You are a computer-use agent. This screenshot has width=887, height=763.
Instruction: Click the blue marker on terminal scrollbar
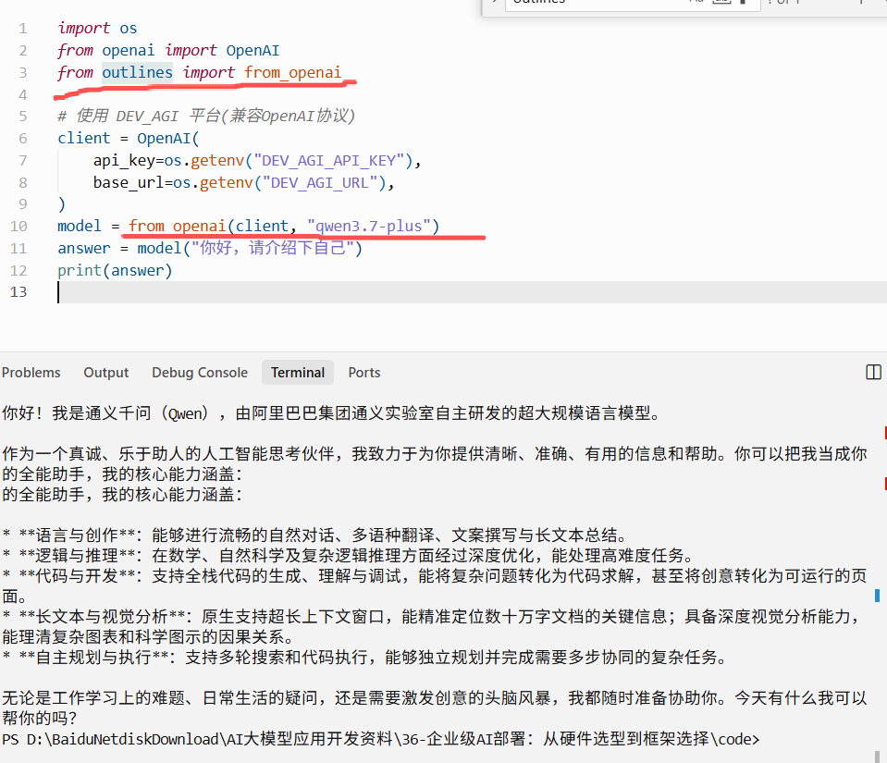[877, 596]
